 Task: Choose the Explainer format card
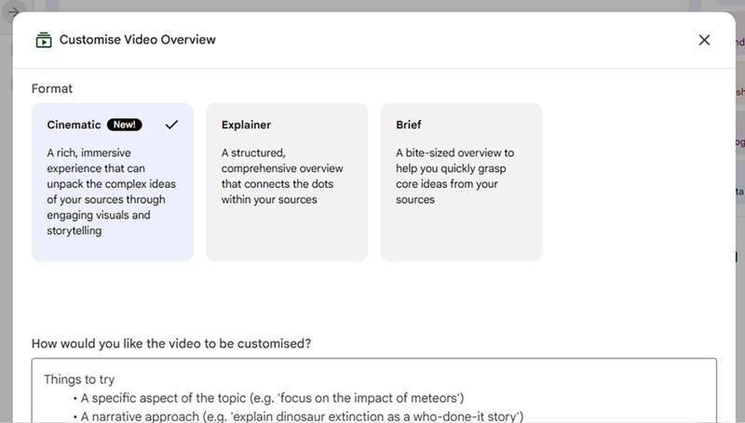point(287,181)
